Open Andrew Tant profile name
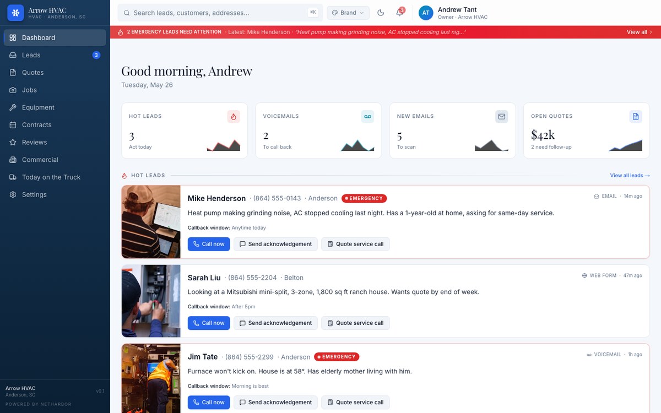The width and height of the screenshot is (661, 413). pyautogui.click(x=457, y=9)
